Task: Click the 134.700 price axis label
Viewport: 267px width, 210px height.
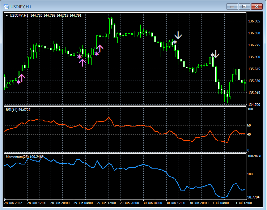Action: pos(254,105)
